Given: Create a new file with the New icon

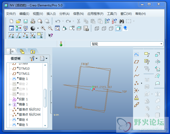Looking at the screenshot, I should click(11, 21).
